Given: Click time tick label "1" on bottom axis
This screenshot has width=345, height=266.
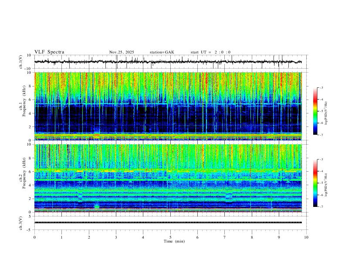Looking at the screenshot, I should 61,237.
